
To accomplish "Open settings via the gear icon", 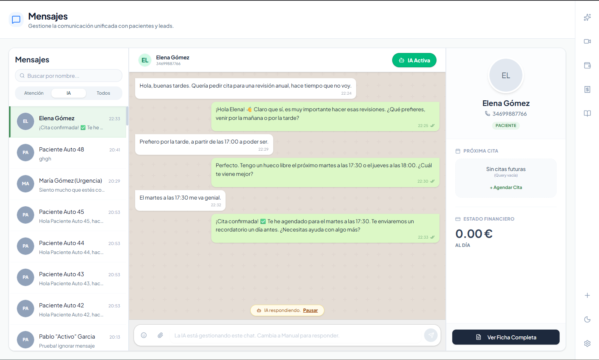I will pyautogui.click(x=587, y=343).
